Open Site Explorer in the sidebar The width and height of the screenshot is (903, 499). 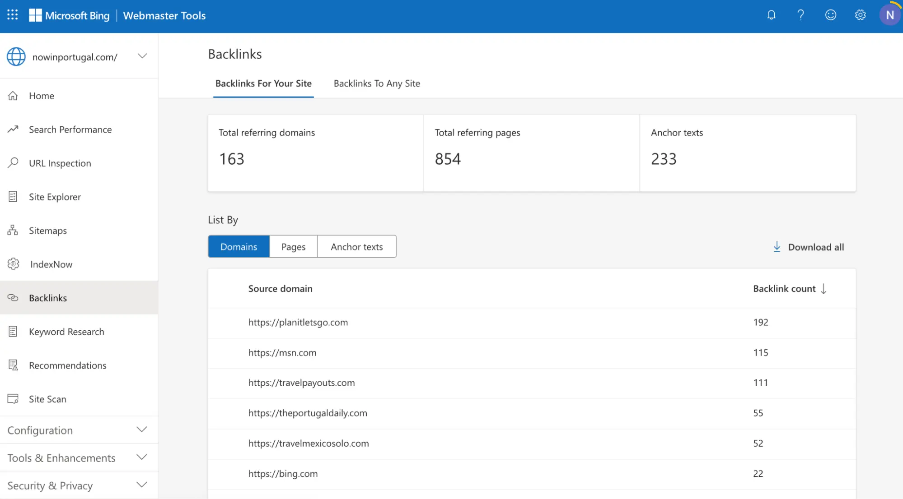(x=79, y=197)
